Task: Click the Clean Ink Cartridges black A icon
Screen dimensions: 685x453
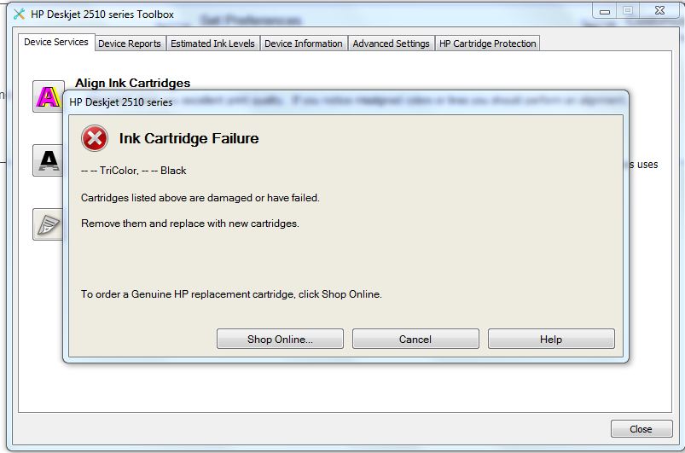Action: pyautogui.click(x=48, y=160)
